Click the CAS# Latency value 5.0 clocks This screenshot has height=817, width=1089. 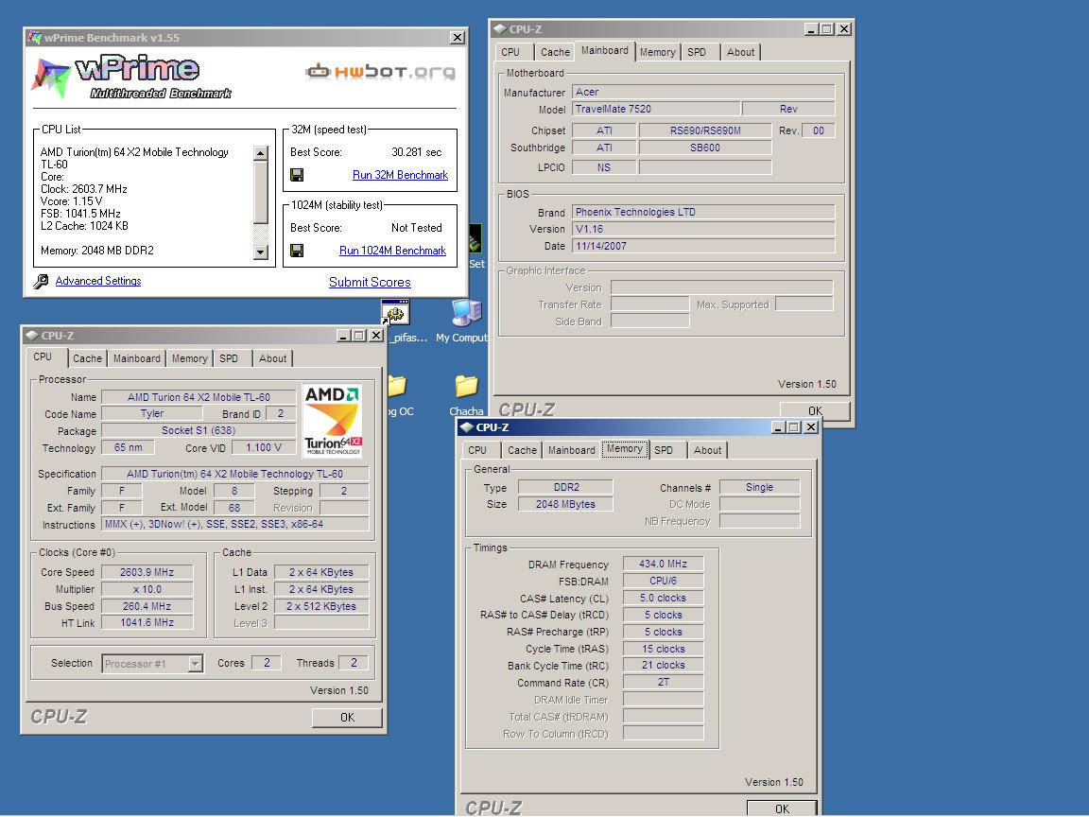point(663,599)
